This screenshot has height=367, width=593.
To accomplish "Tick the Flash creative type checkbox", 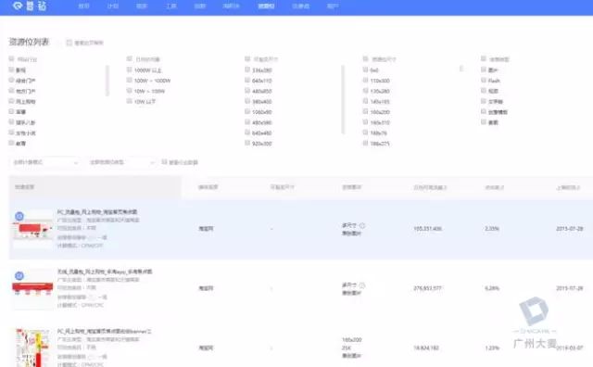I will pos(484,81).
